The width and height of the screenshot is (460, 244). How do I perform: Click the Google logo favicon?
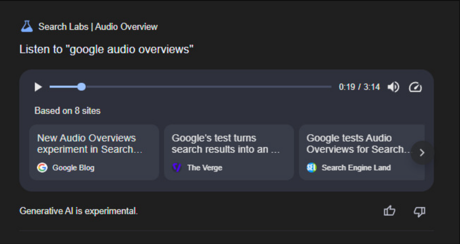[x=42, y=167]
